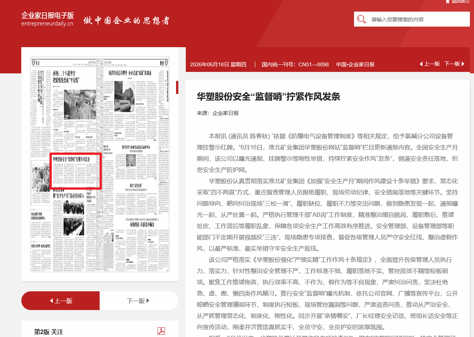Click the paragraph starting 本报讯 (通讯员 陈春秋)
Image resolution: width=474 pixels, height=337 pixels.
click(327, 153)
